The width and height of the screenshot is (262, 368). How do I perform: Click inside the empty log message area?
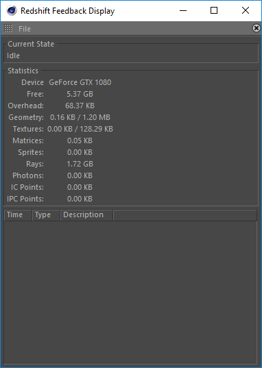point(130,292)
